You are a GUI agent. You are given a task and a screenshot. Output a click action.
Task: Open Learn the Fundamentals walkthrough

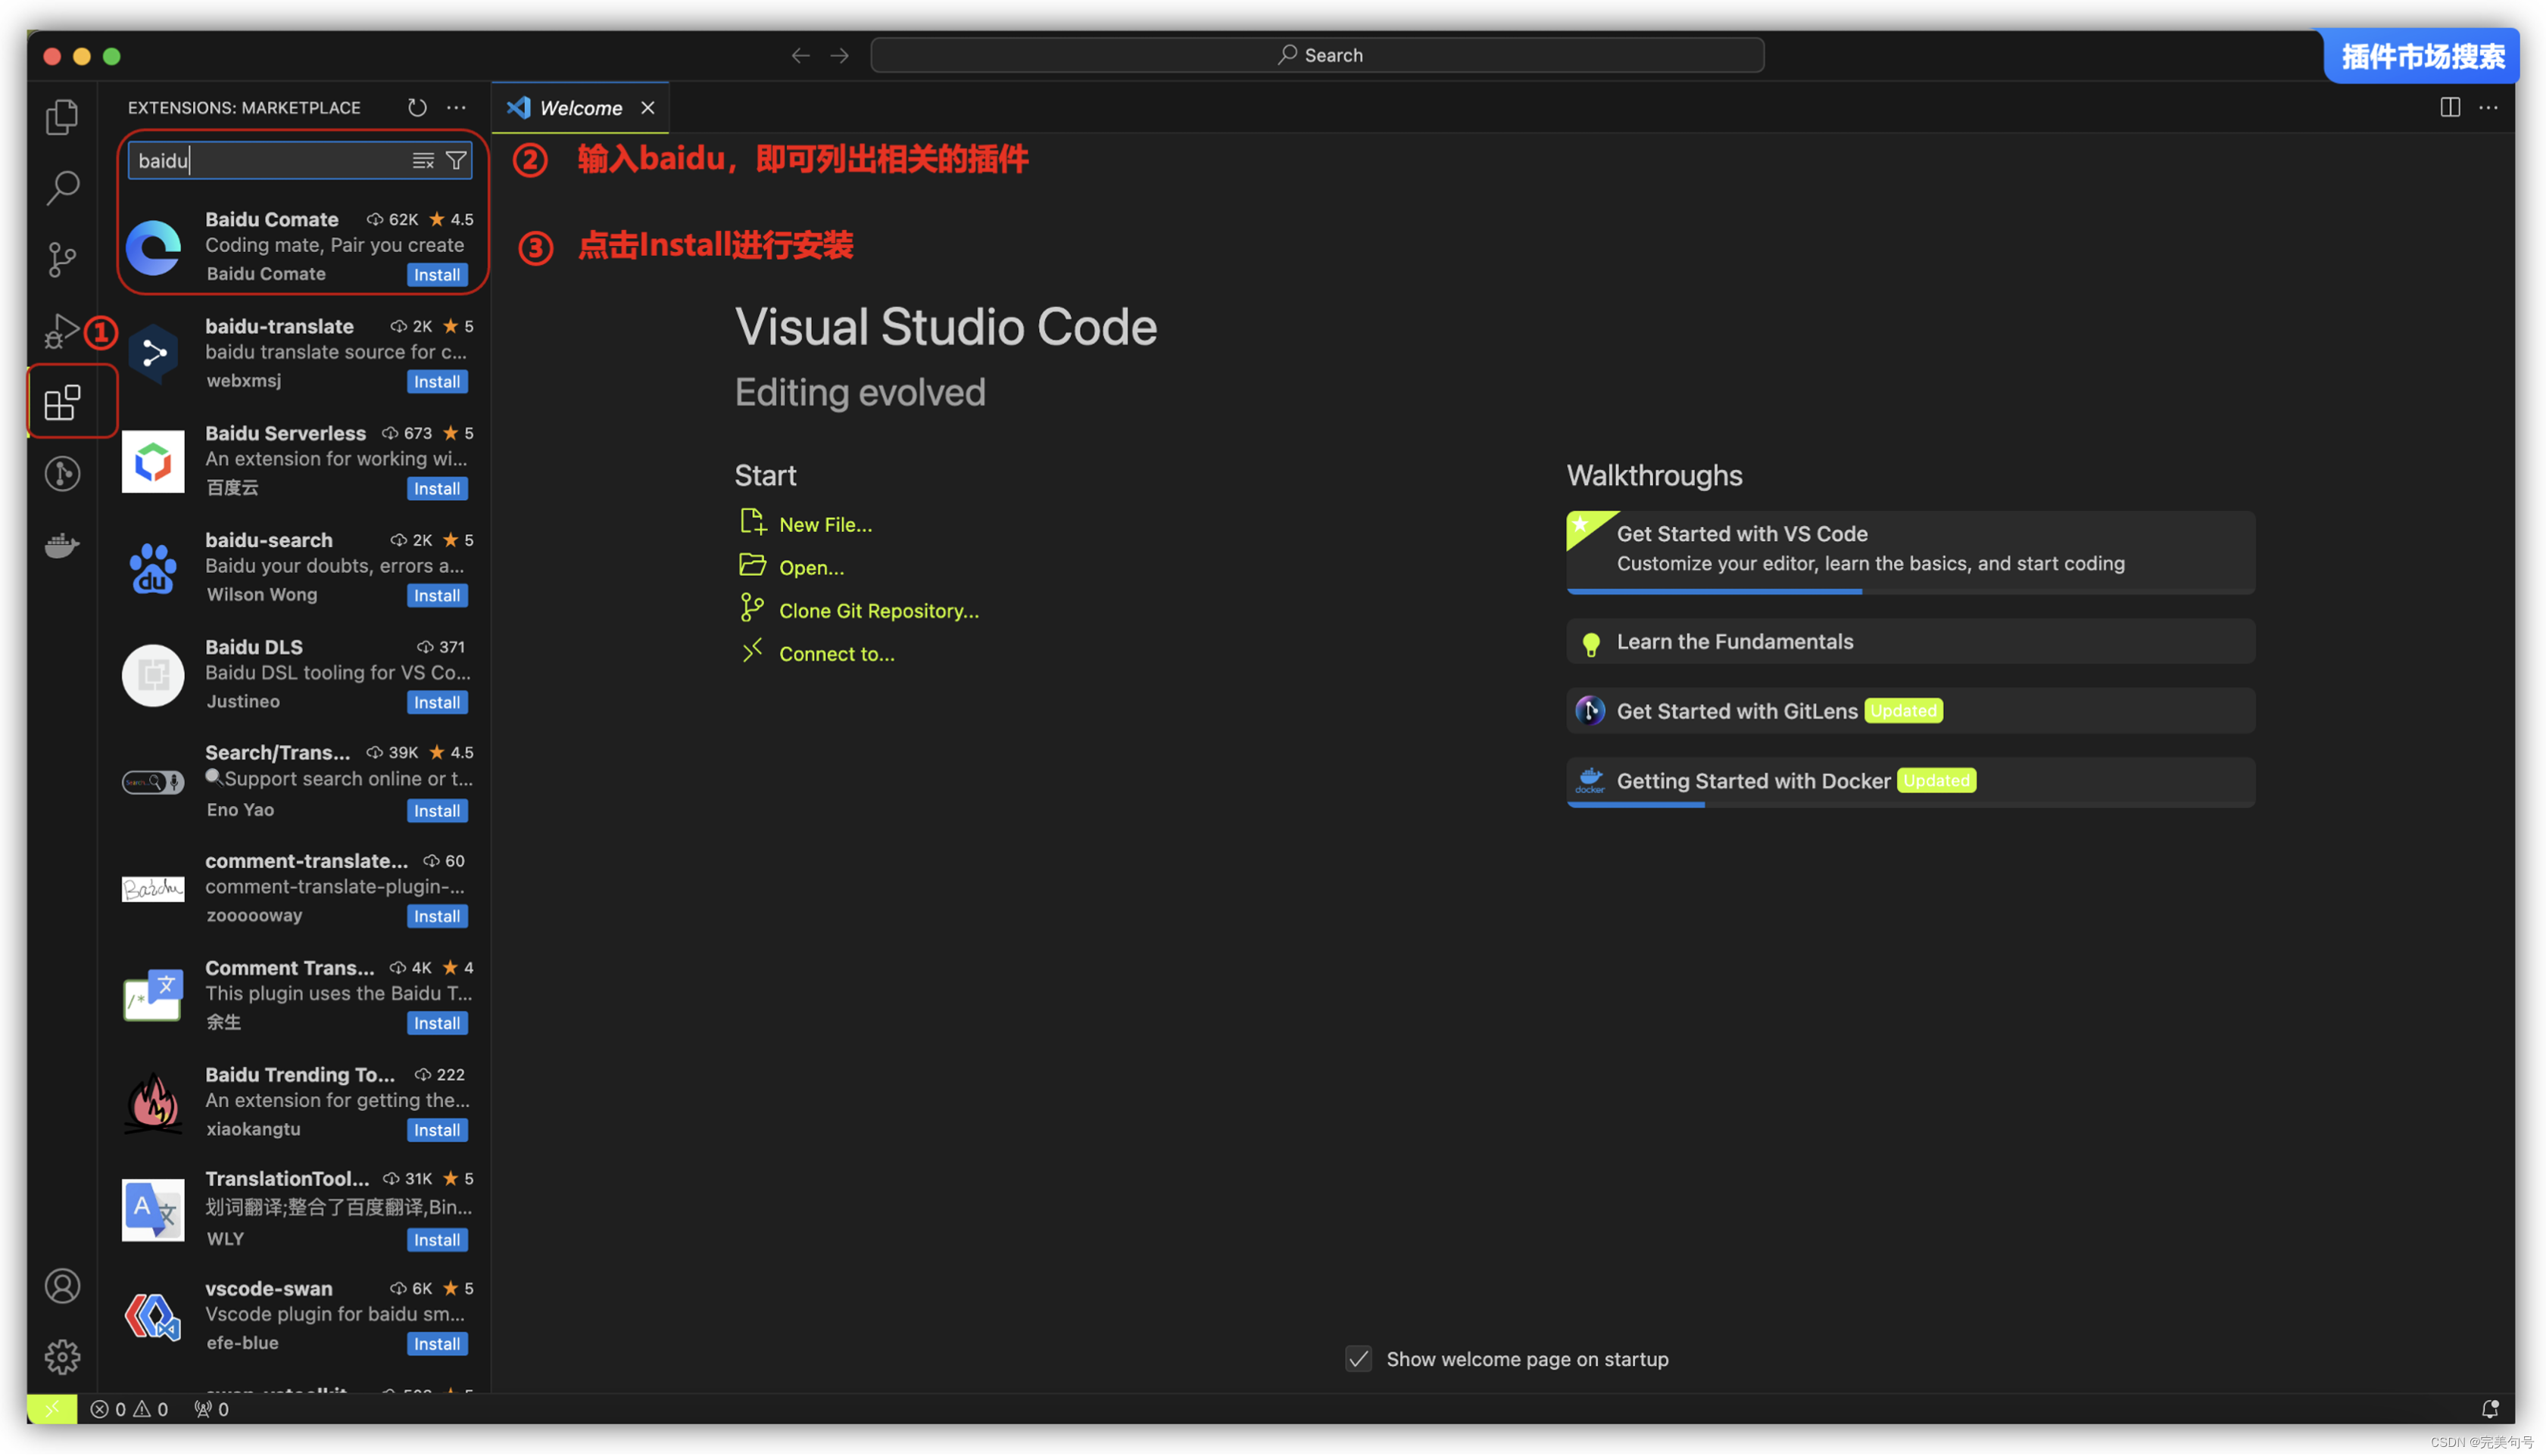tap(1910, 642)
